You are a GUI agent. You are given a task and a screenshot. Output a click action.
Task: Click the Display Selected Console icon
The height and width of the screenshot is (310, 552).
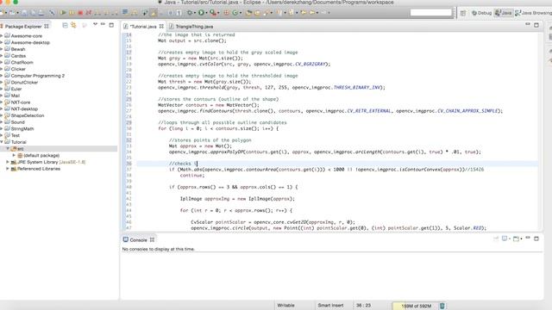coord(505,239)
